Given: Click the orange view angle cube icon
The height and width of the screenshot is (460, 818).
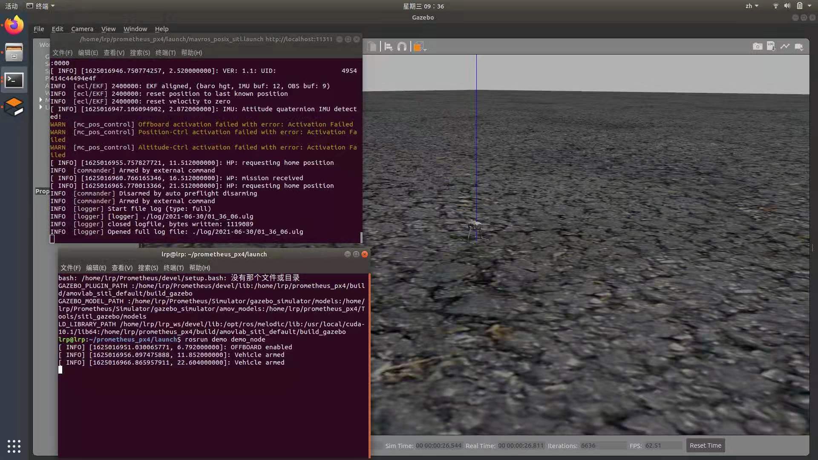Looking at the screenshot, I should (418, 46).
